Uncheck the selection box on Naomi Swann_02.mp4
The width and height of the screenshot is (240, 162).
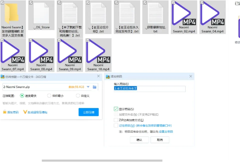tap(173, 3)
